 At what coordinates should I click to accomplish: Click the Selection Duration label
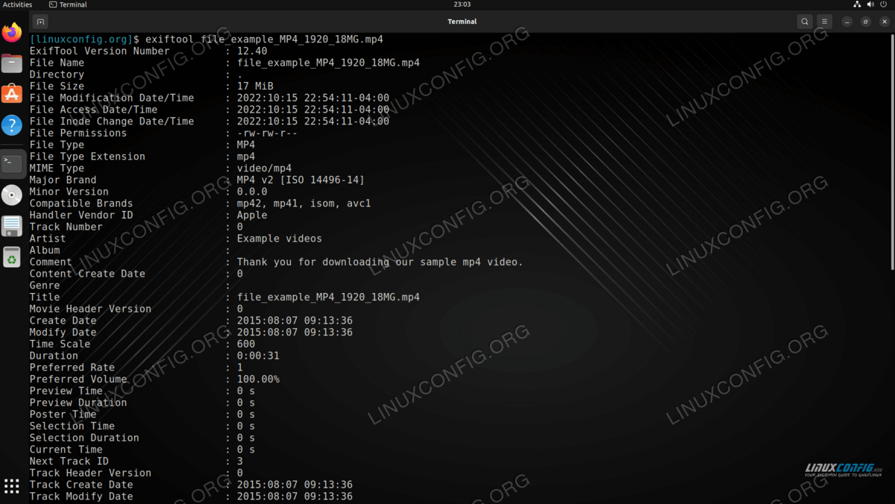point(84,438)
